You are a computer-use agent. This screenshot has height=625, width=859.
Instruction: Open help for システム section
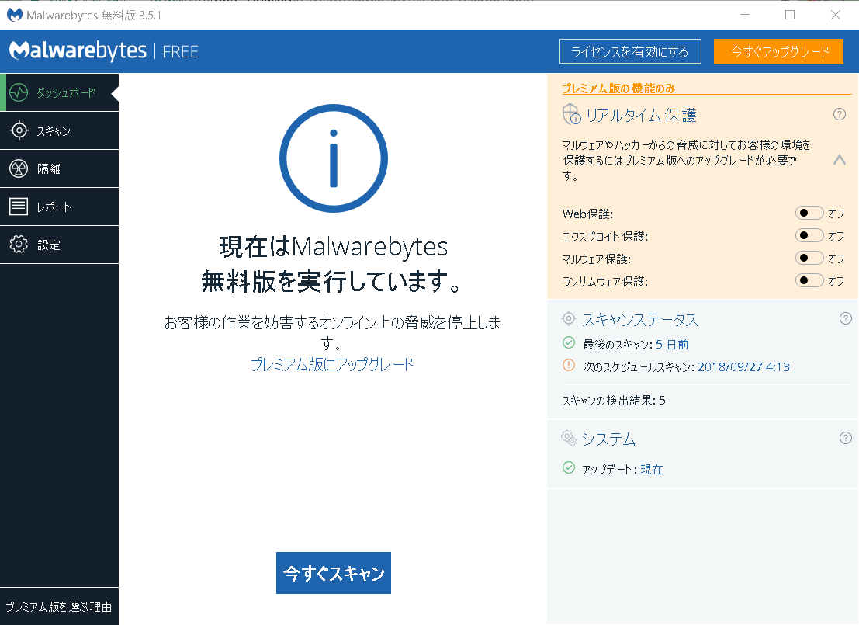[845, 438]
